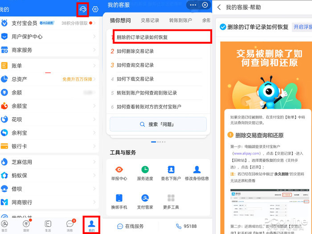Tap the Yulibao (余利宝) icon
312x234 pixels.
click(4, 133)
